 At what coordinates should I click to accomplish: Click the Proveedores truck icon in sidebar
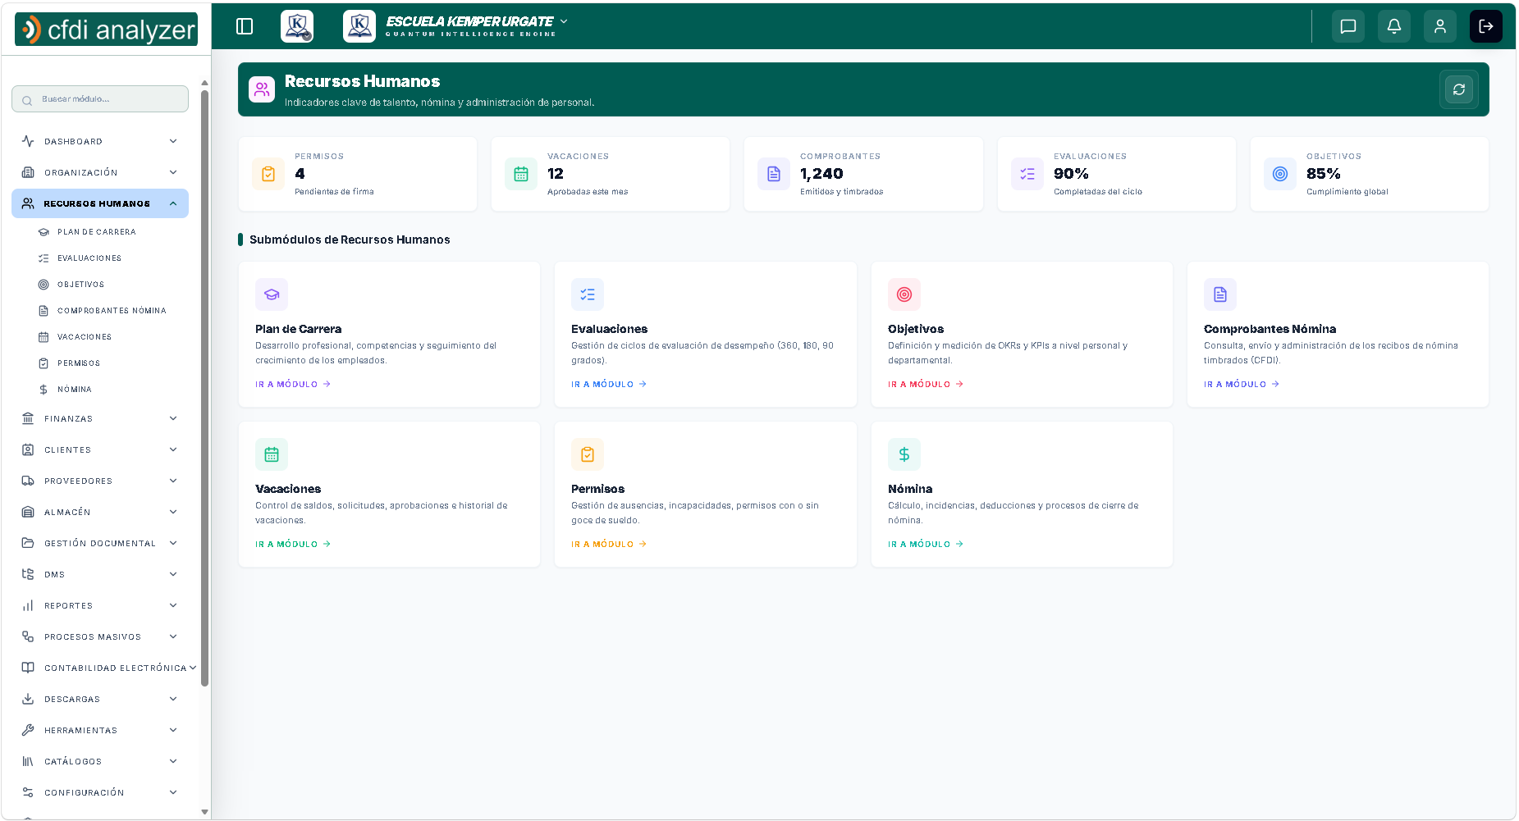(x=28, y=481)
